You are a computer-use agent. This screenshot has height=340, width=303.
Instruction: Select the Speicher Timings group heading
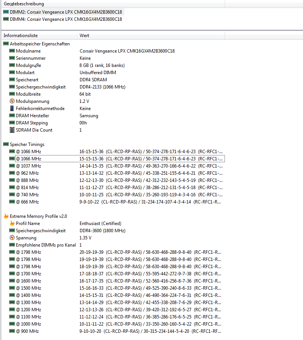(x=27, y=144)
